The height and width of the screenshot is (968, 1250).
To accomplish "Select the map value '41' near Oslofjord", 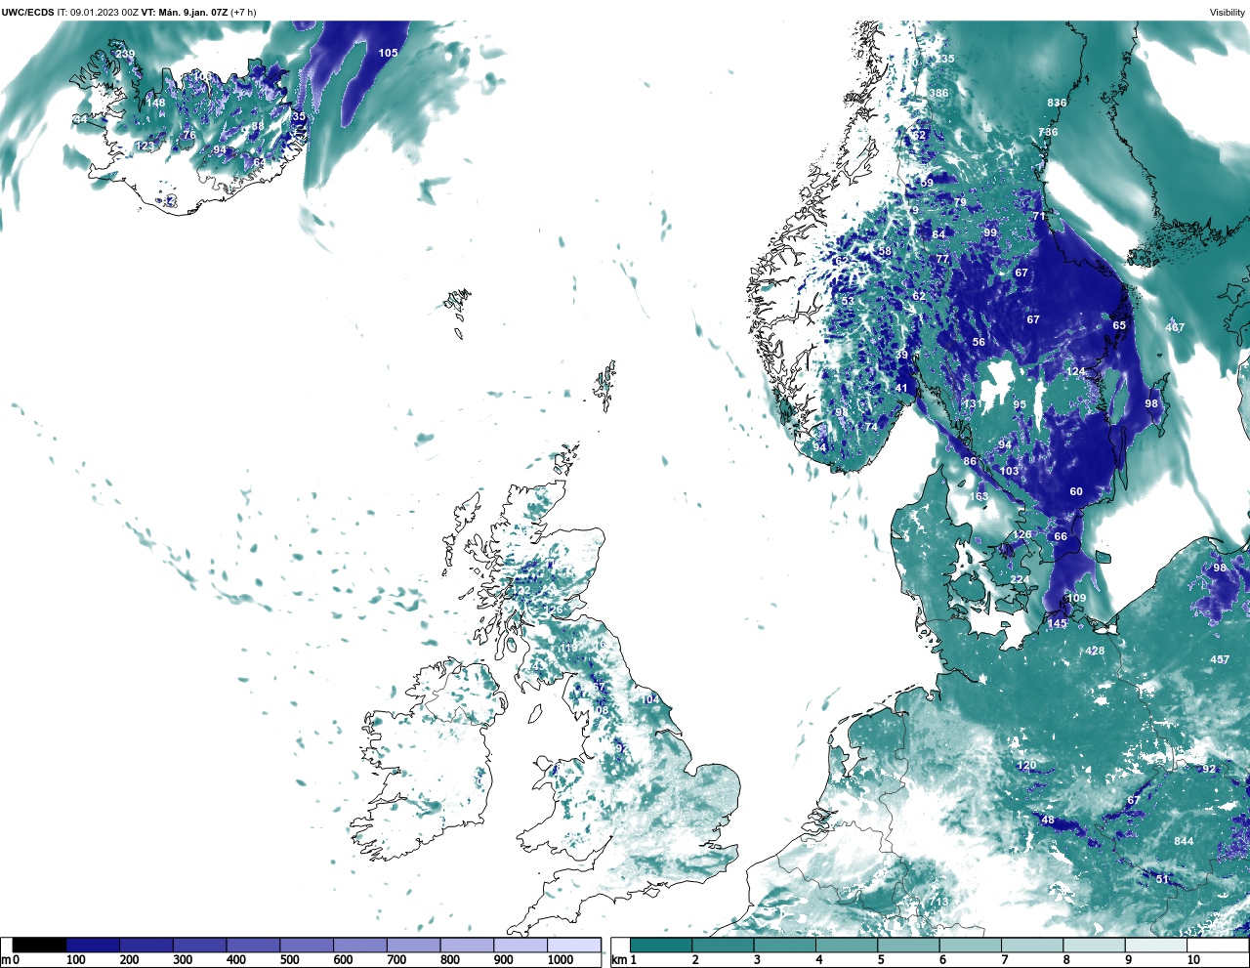I will click(901, 388).
